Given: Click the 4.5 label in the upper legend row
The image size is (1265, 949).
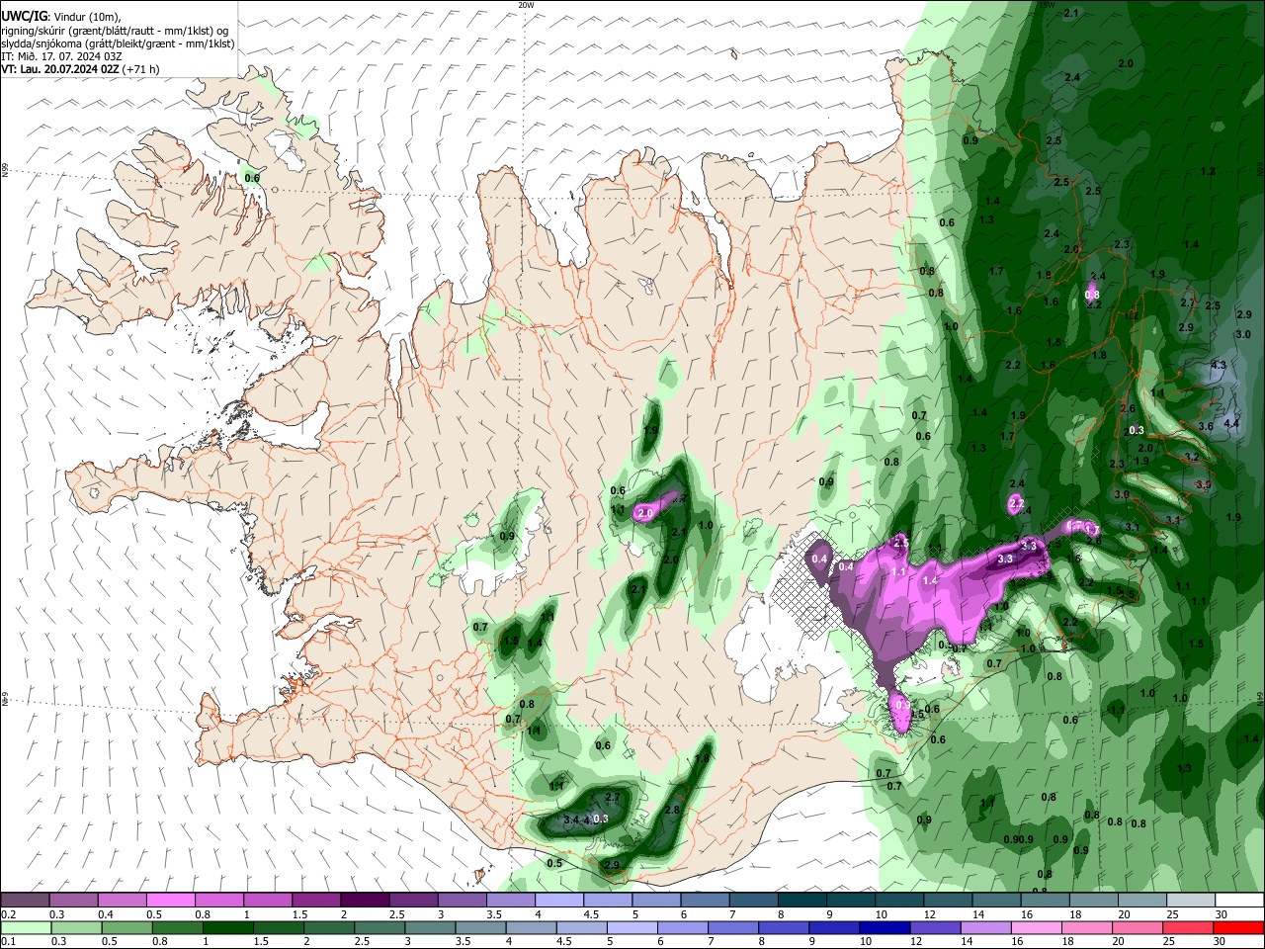Looking at the screenshot, I should pyautogui.click(x=591, y=914).
